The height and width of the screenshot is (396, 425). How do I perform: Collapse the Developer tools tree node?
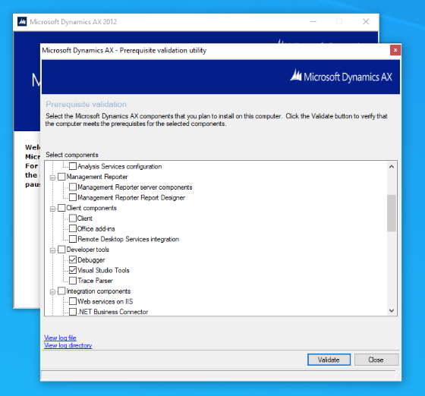click(x=52, y=250)
